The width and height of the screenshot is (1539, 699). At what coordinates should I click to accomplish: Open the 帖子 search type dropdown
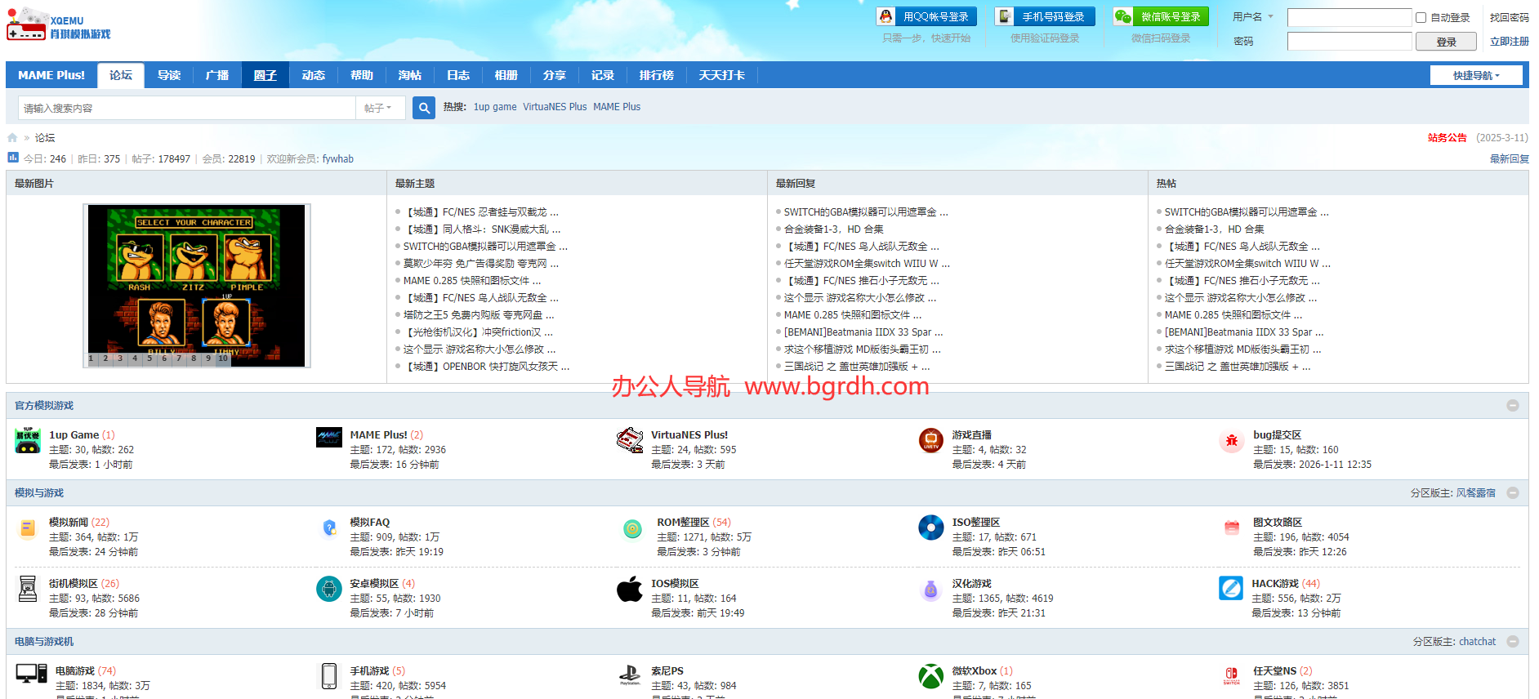pos(378,108)
